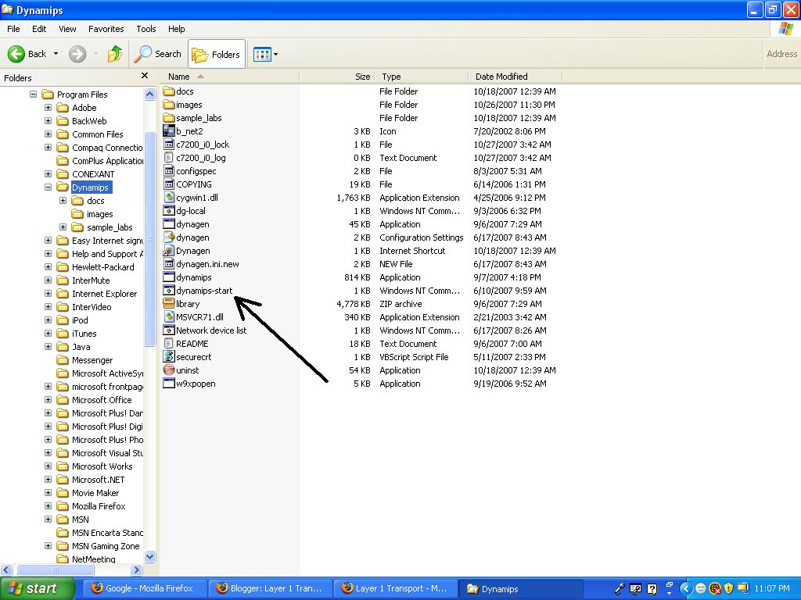
Task: Switch to Layer 1 Transport taskbar item
Action: (394, 588)
